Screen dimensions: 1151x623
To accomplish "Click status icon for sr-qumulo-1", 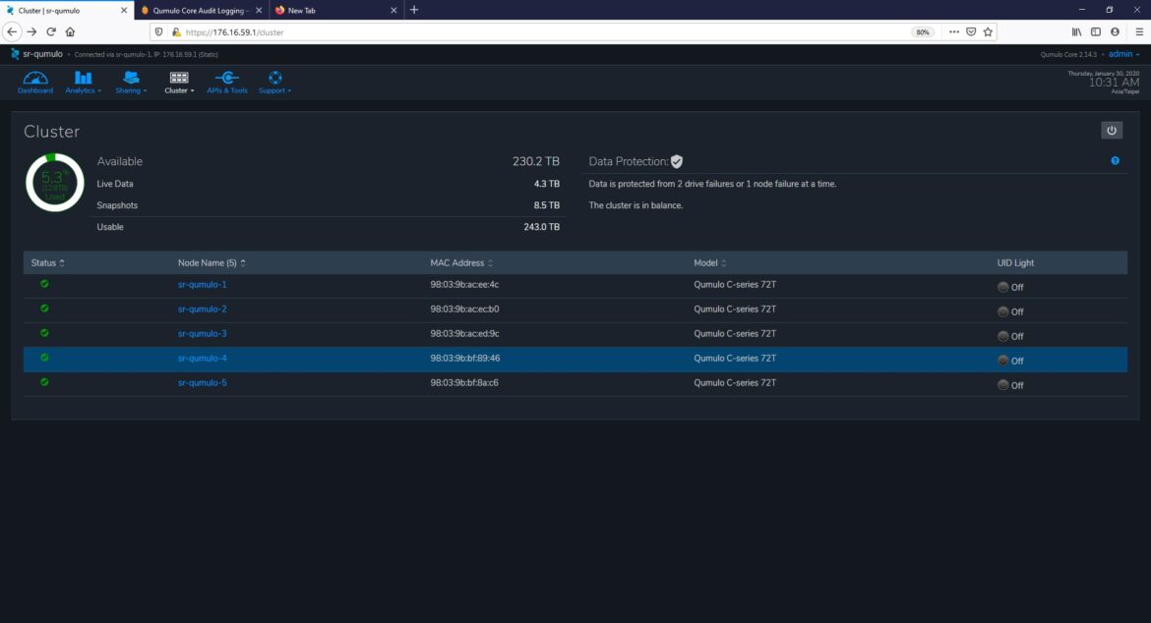I will [x=45, y=284].
